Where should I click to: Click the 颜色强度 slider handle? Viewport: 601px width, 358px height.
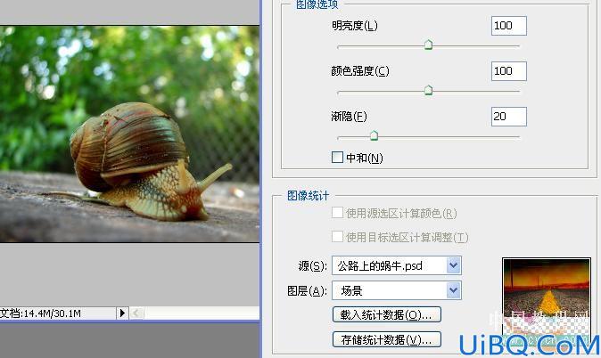[428, 90]
